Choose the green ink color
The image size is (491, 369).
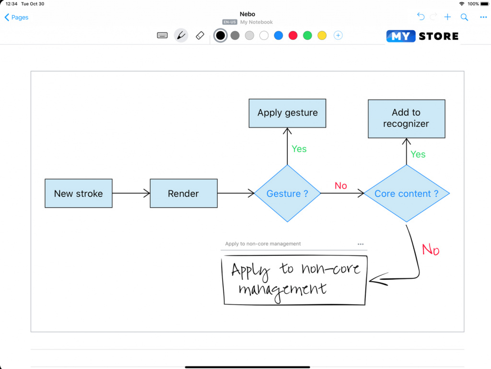click(x=307, y=36)
